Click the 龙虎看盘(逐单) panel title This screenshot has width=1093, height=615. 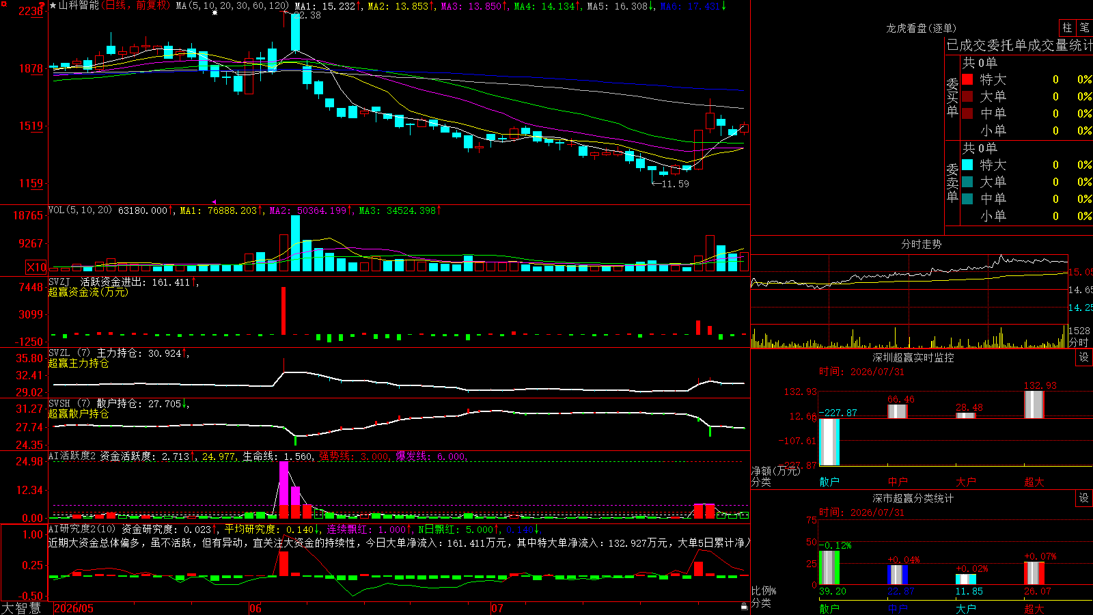pos(921,28)
